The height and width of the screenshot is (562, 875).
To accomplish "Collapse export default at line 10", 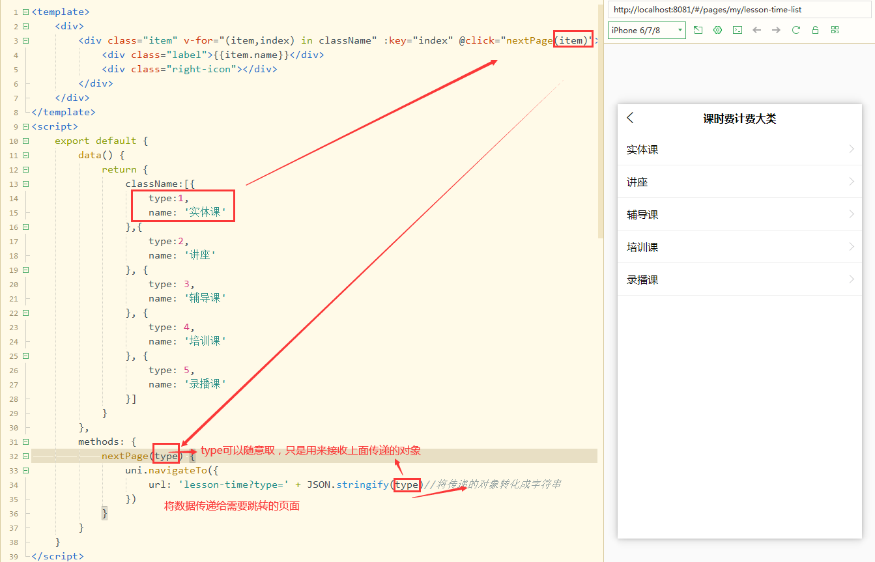I will [x=25, y=141].
